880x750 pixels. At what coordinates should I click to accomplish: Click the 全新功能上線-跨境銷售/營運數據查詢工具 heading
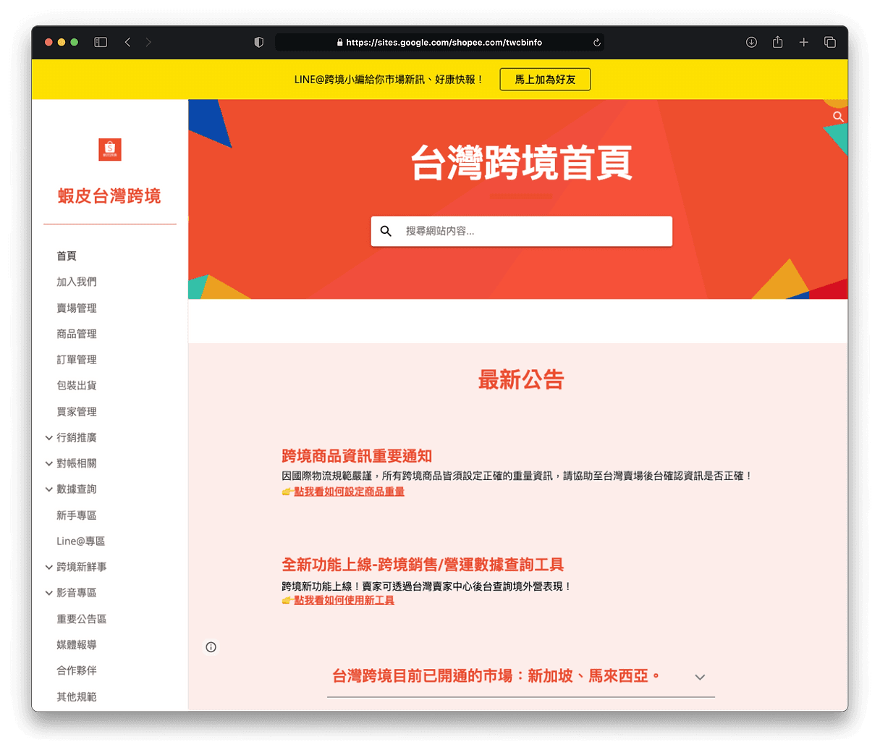point(423,565)
